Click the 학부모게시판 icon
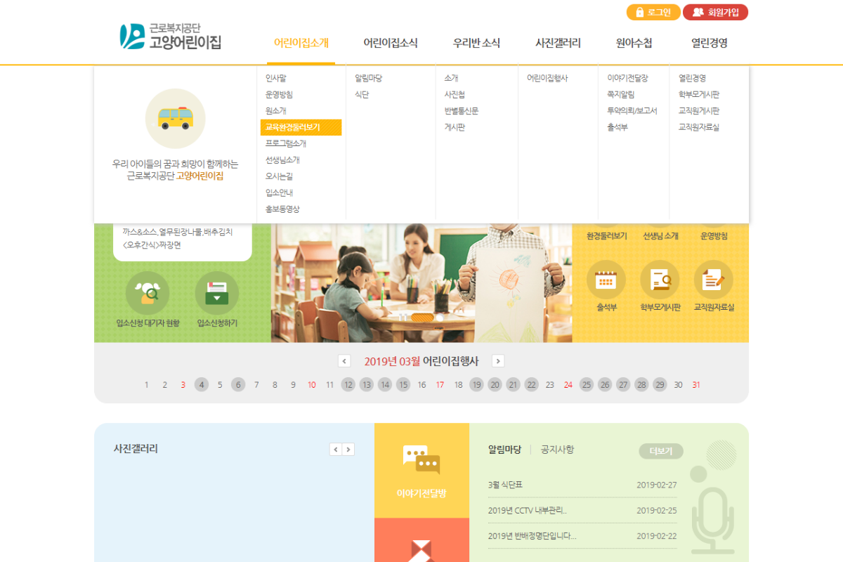Image resolution: width=843 pixels, height=562 pixels. coord(660,280)
